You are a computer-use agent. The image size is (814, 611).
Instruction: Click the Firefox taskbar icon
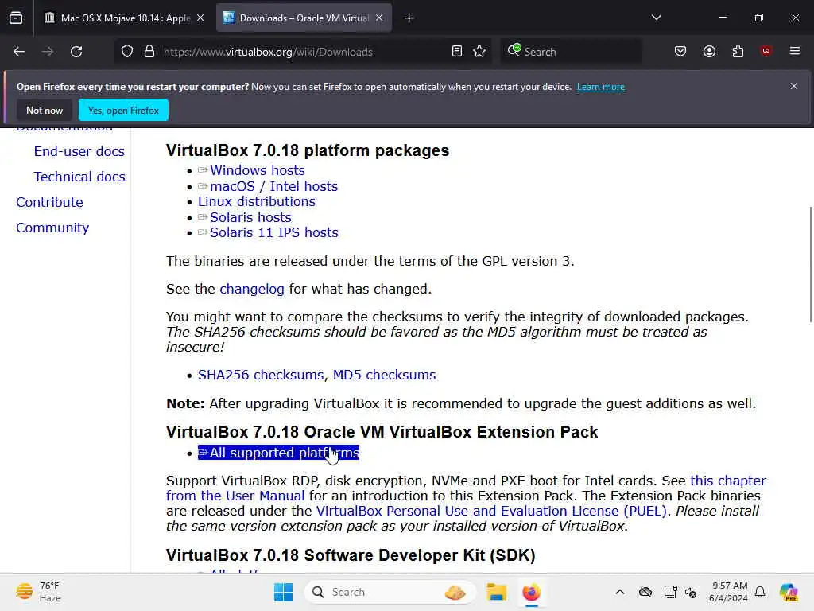click(531, 592)
